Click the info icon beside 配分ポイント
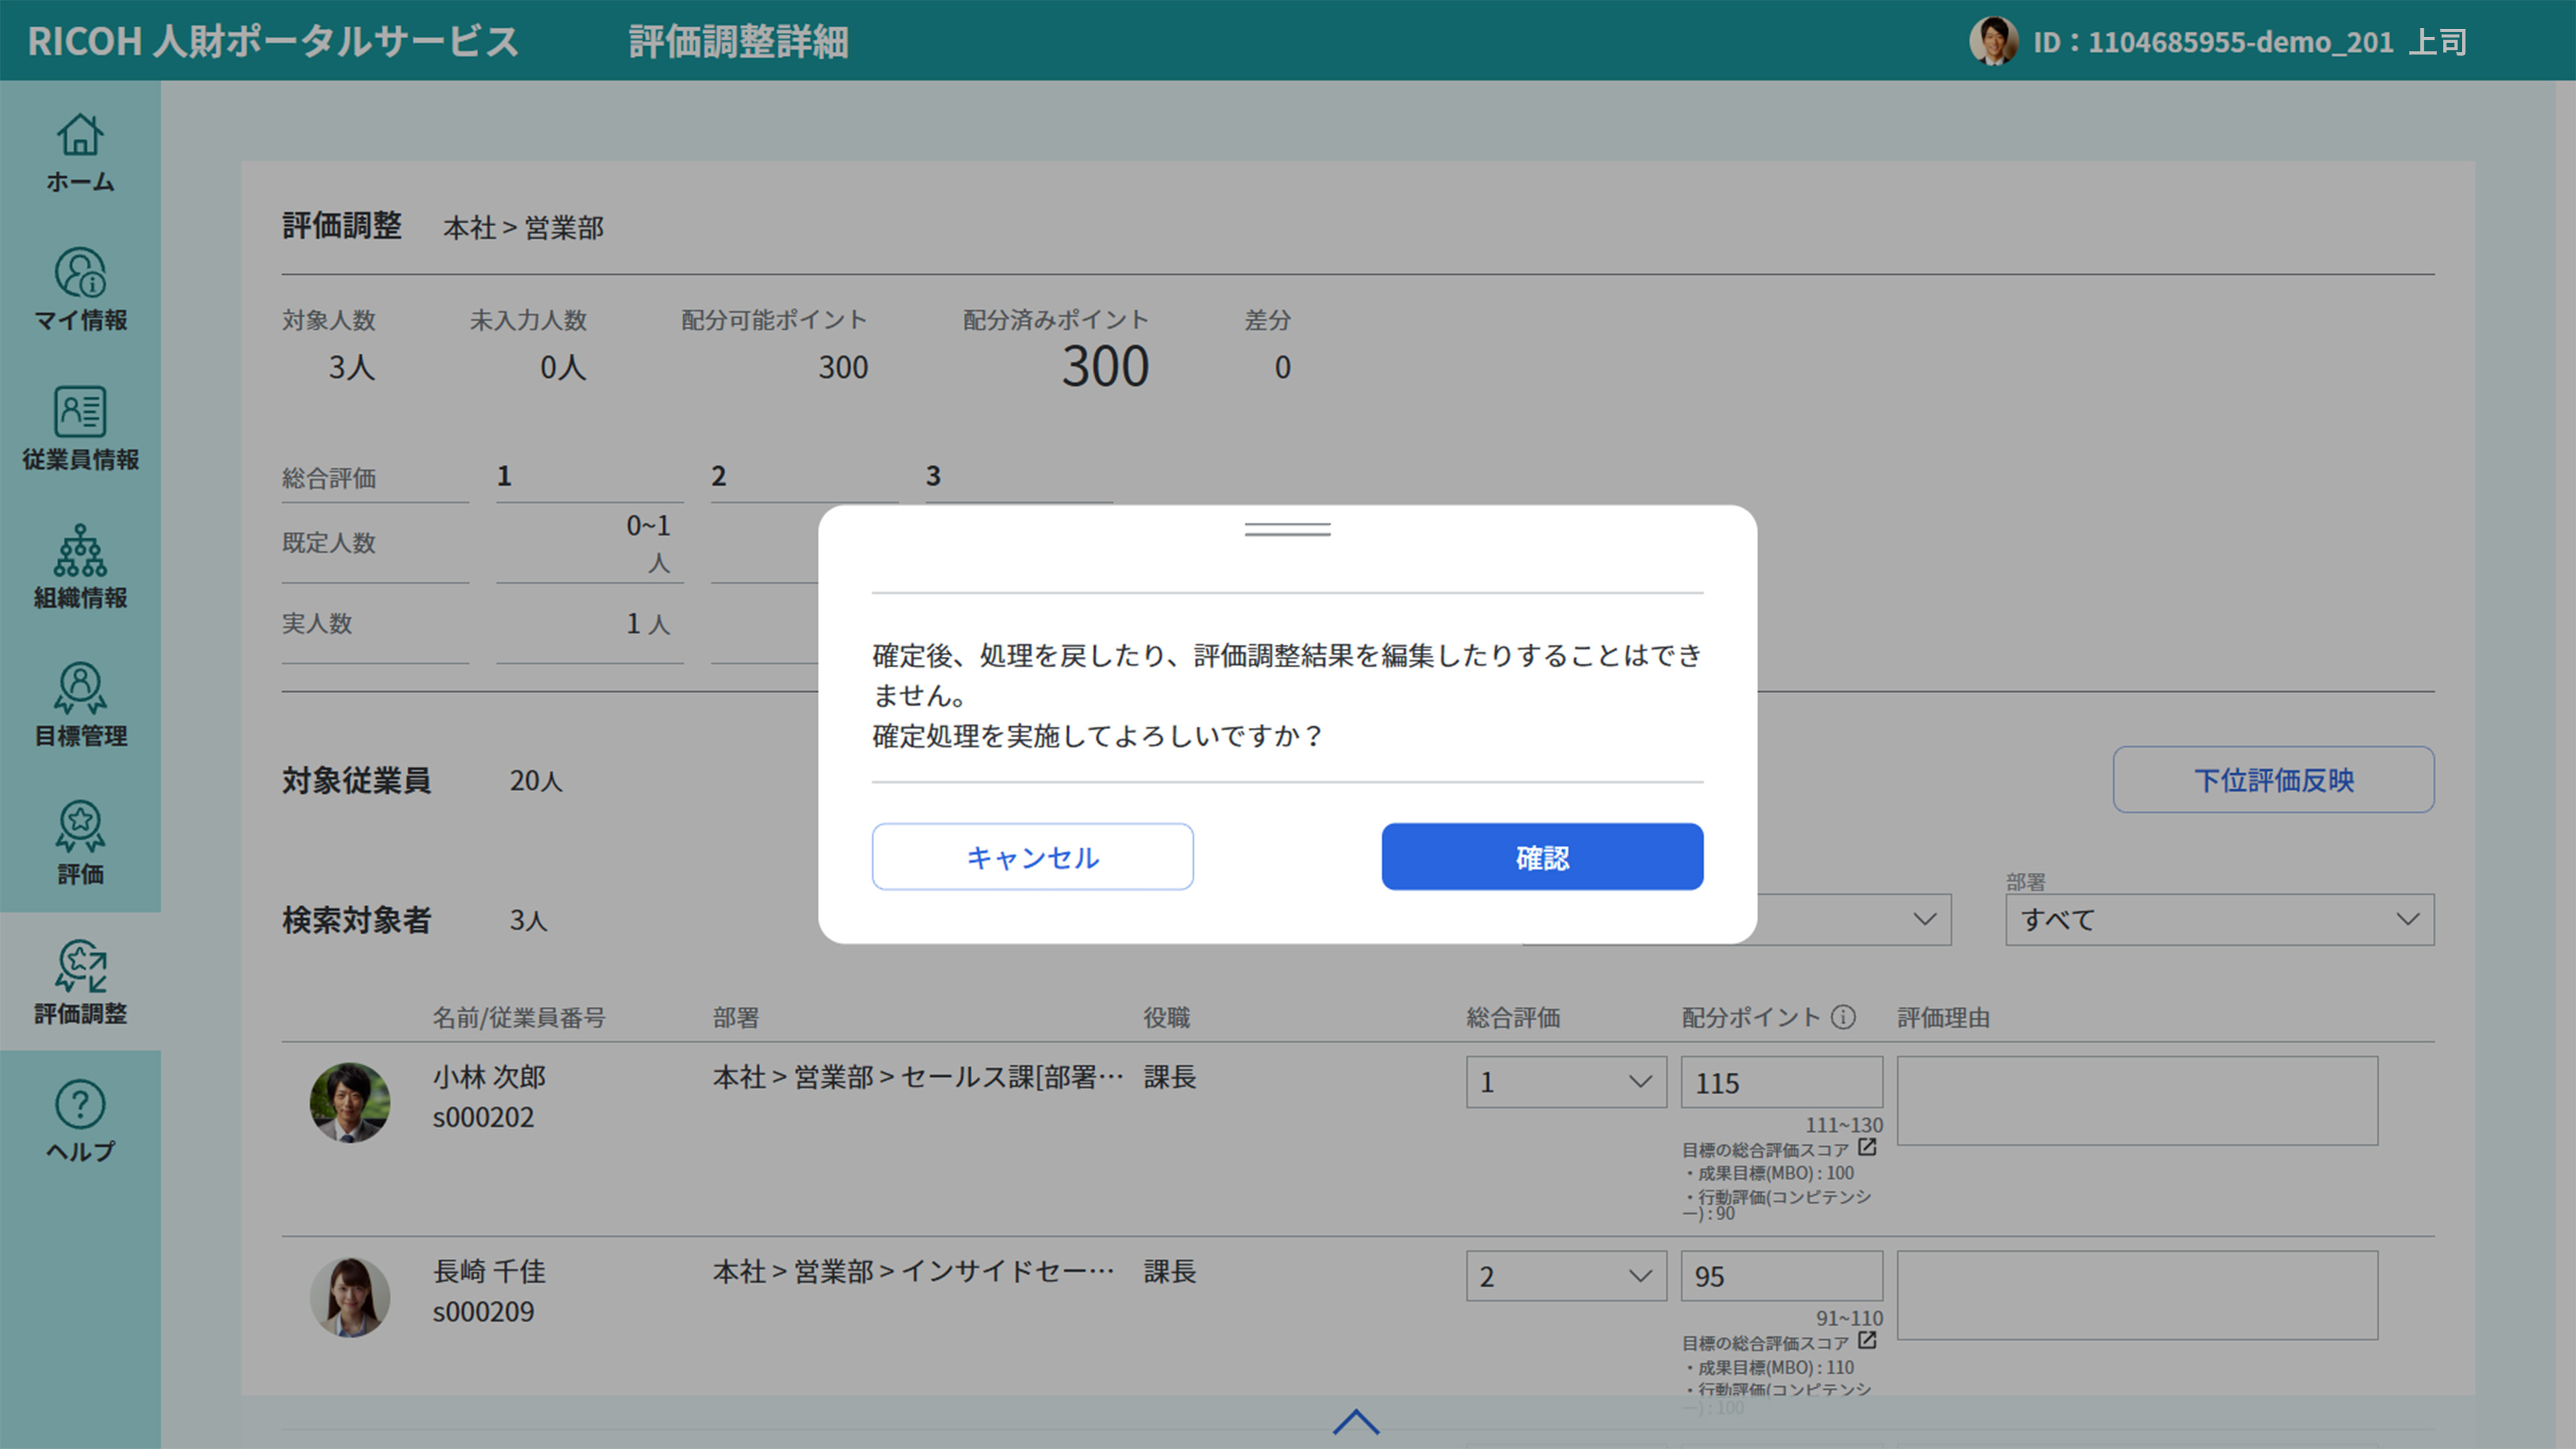2576x1449 pixels. tap(1843, 1017)
